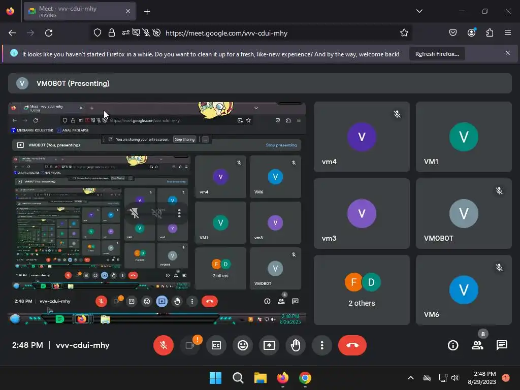Open a new Firefox tab
This screenshot has width=520, height=390.
147,12
